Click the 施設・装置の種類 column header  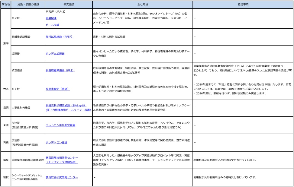pyautogui.click(x=27, y=5)
